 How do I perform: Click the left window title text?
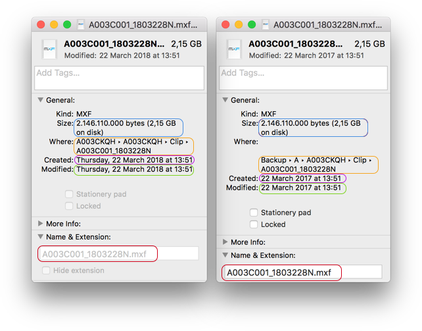tap(143, 25)
